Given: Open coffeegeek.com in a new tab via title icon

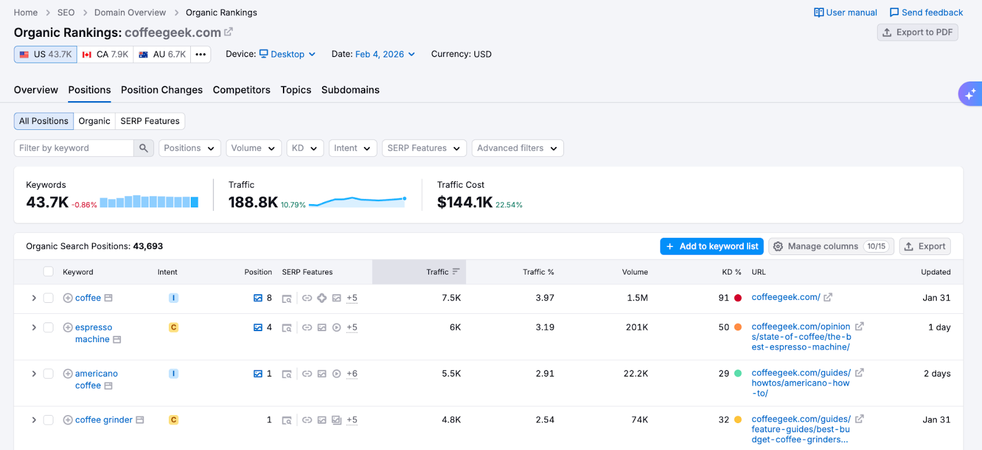Looking at the screenshot, I should [x=228, y=32].
